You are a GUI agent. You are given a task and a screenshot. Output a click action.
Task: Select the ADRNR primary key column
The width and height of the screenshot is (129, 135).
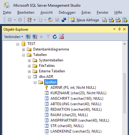click(73, 88)
